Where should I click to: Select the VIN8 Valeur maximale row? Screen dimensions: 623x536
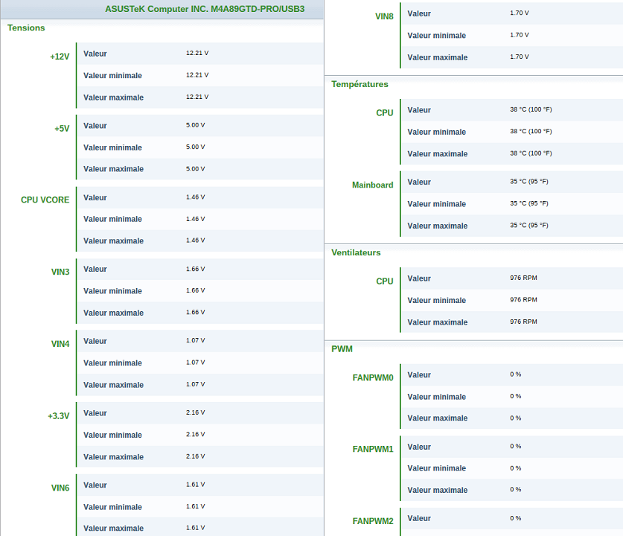512,57
